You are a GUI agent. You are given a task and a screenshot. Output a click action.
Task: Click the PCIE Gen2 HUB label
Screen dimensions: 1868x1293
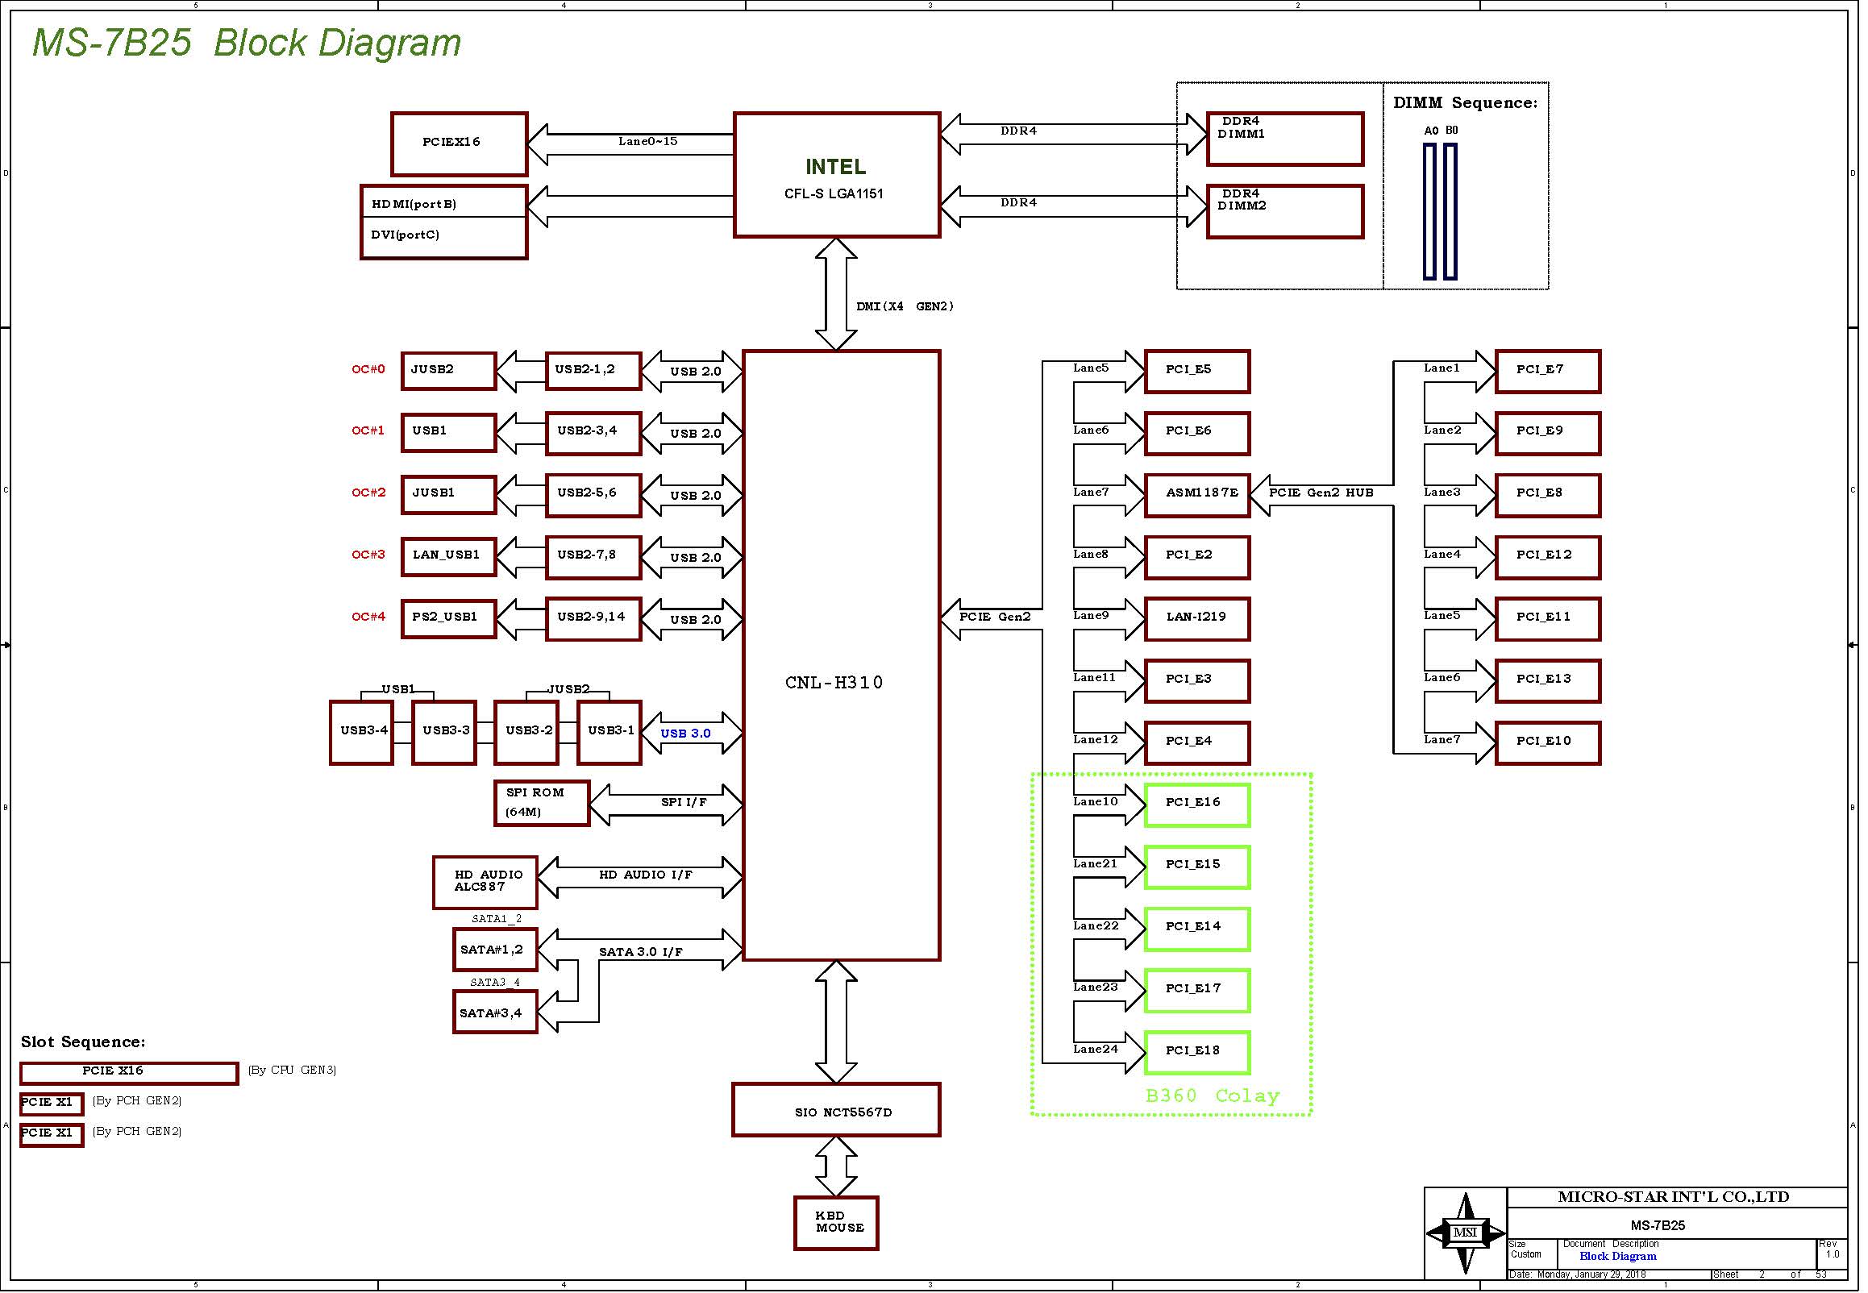tap(1321, 493)
